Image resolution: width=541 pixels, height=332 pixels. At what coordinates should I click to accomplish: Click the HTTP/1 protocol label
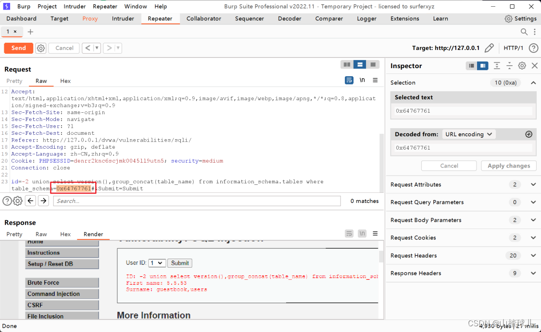click(514, 48)
